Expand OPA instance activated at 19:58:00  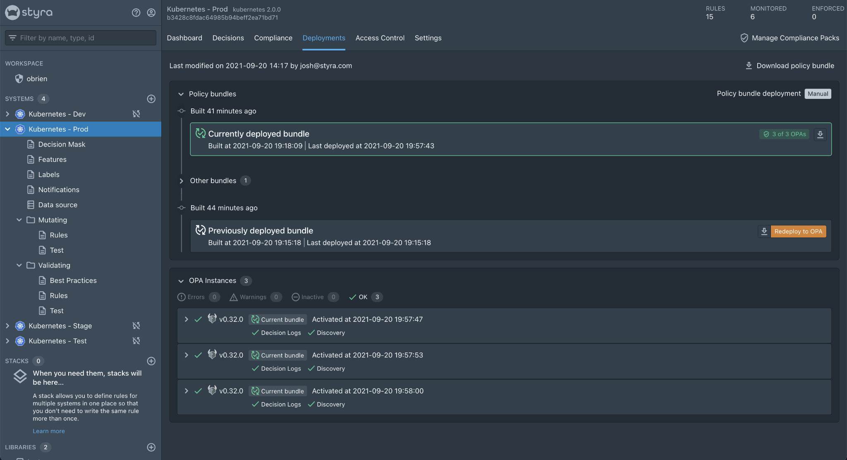point(187,391)
